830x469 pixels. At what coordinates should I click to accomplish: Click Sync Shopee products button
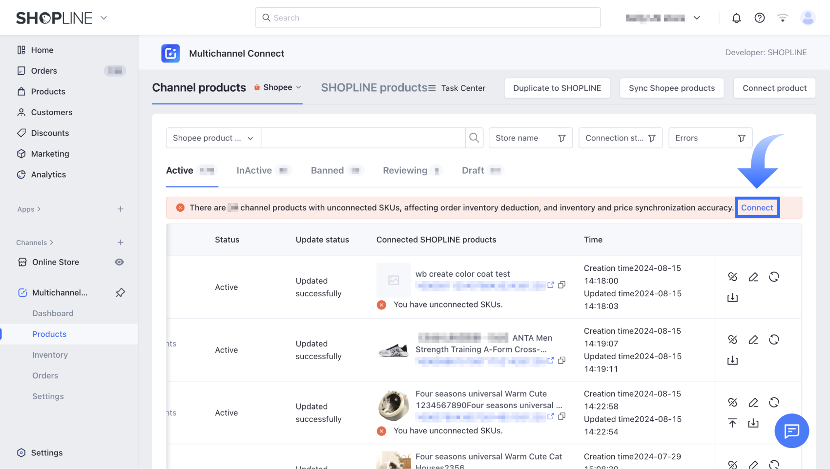[x=671, y=88]
